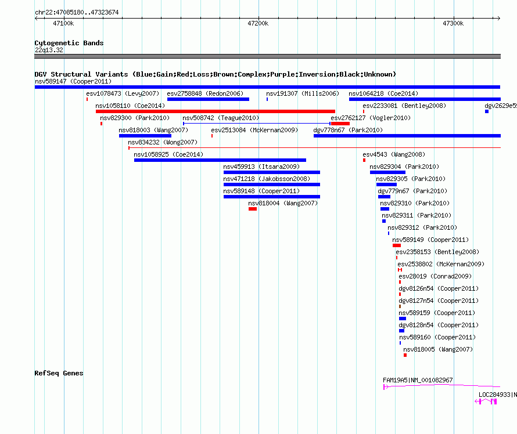
Task: Click dgv8126n54 (Cooper2011) label
Action: coord(439,288)
